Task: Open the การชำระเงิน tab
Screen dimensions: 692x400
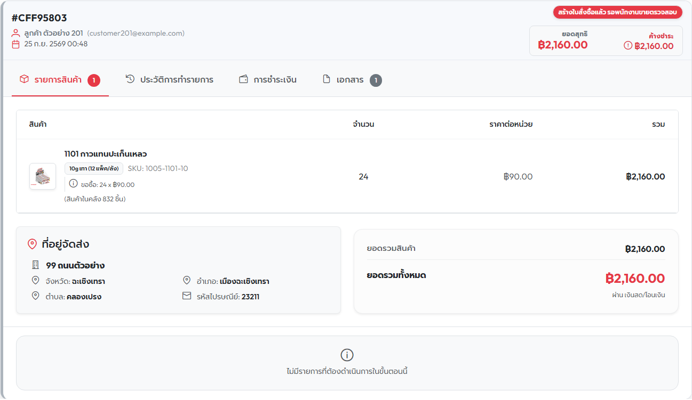Action: 268,80
